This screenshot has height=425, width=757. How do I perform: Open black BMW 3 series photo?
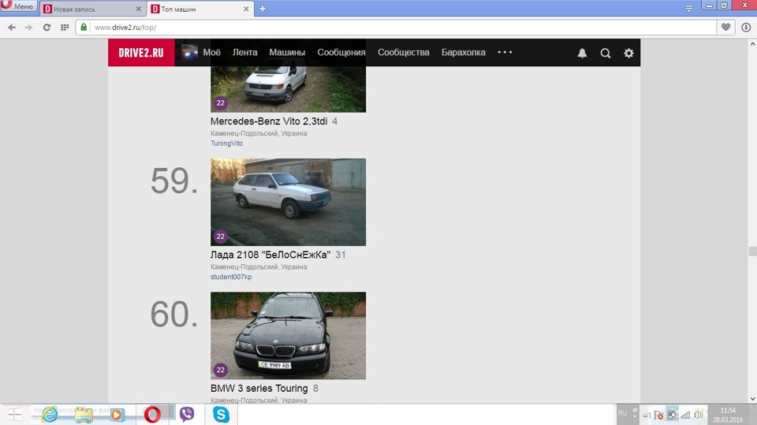point(289,336)
